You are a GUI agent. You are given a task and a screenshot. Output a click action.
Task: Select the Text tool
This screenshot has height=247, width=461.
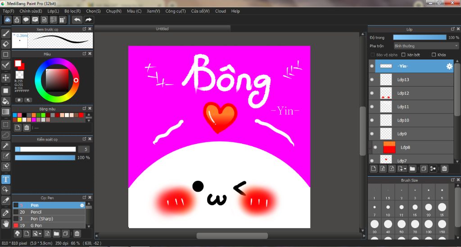tap(6, 179)
